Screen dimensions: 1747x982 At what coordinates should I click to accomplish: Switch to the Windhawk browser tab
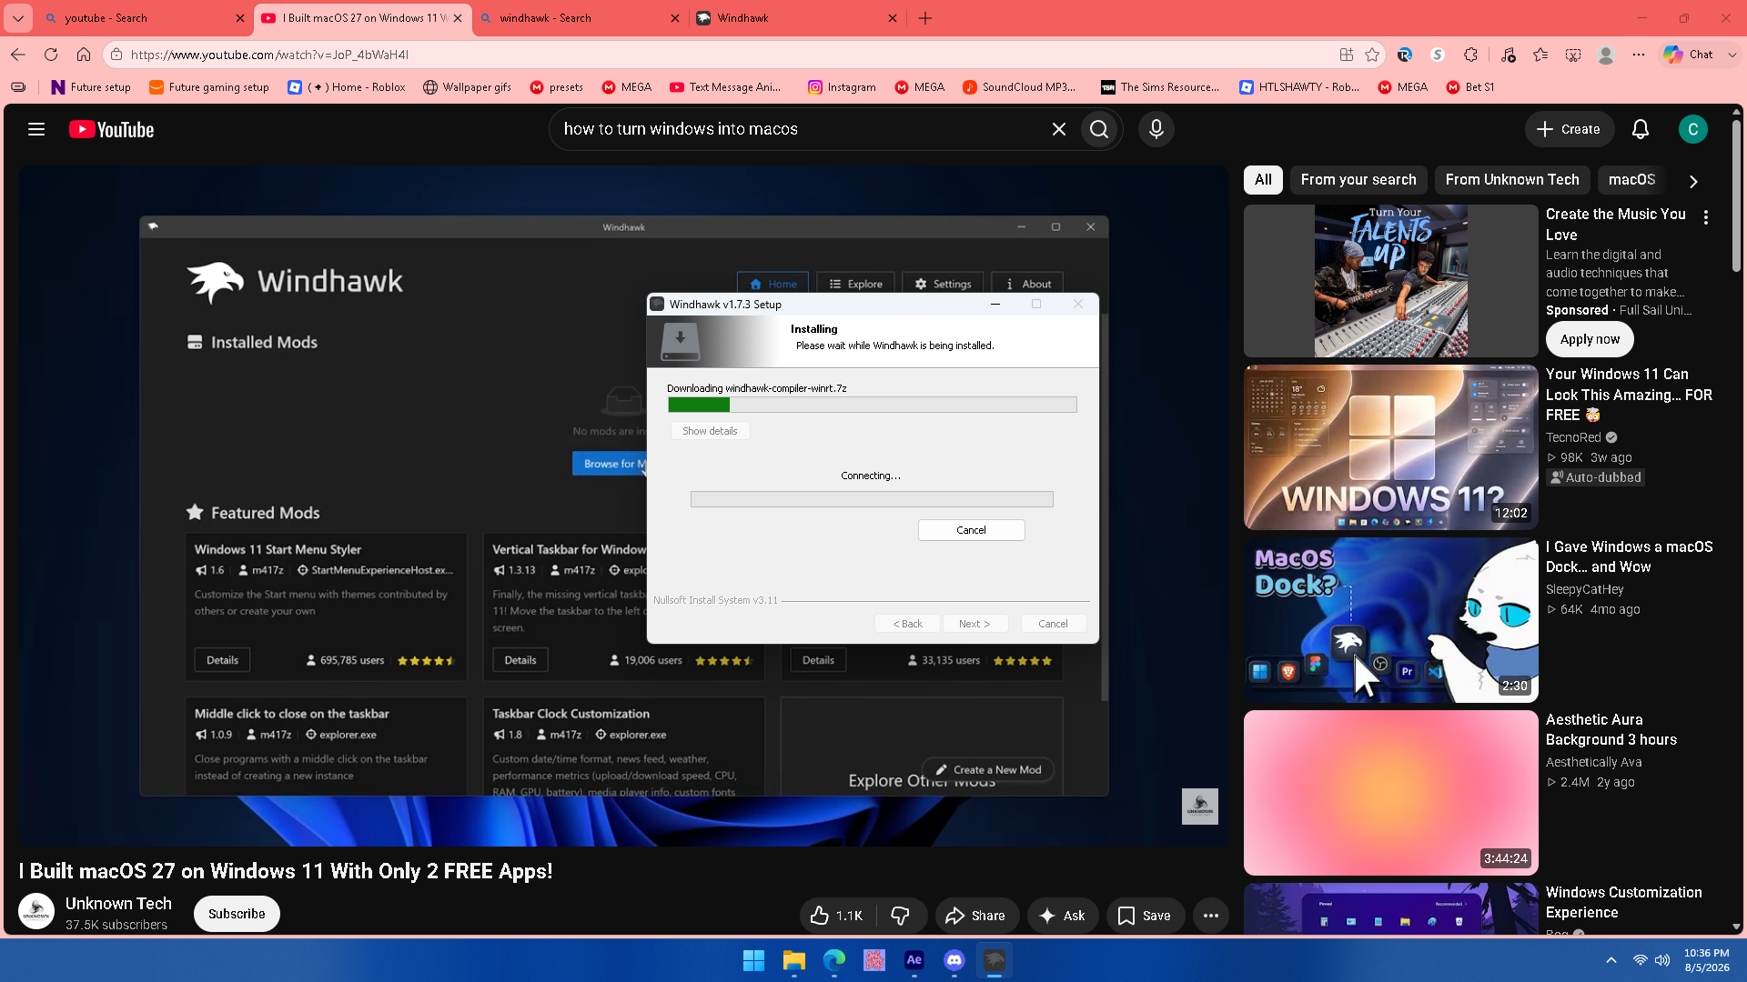(797, 18)
